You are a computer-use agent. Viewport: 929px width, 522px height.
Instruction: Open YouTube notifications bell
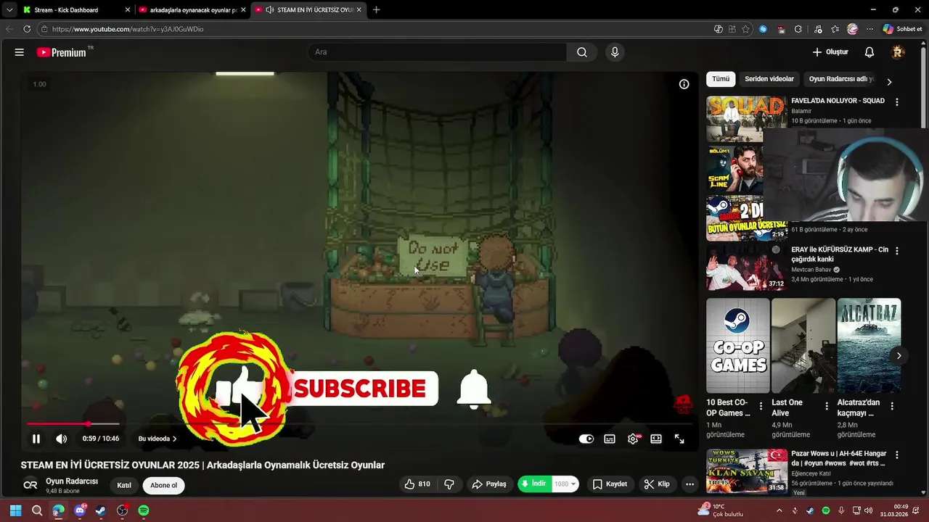coord(869,52)
